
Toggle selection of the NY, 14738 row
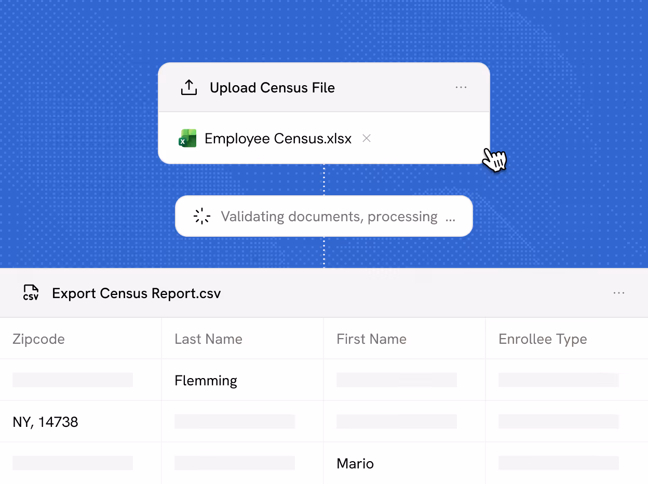(45, 422)
